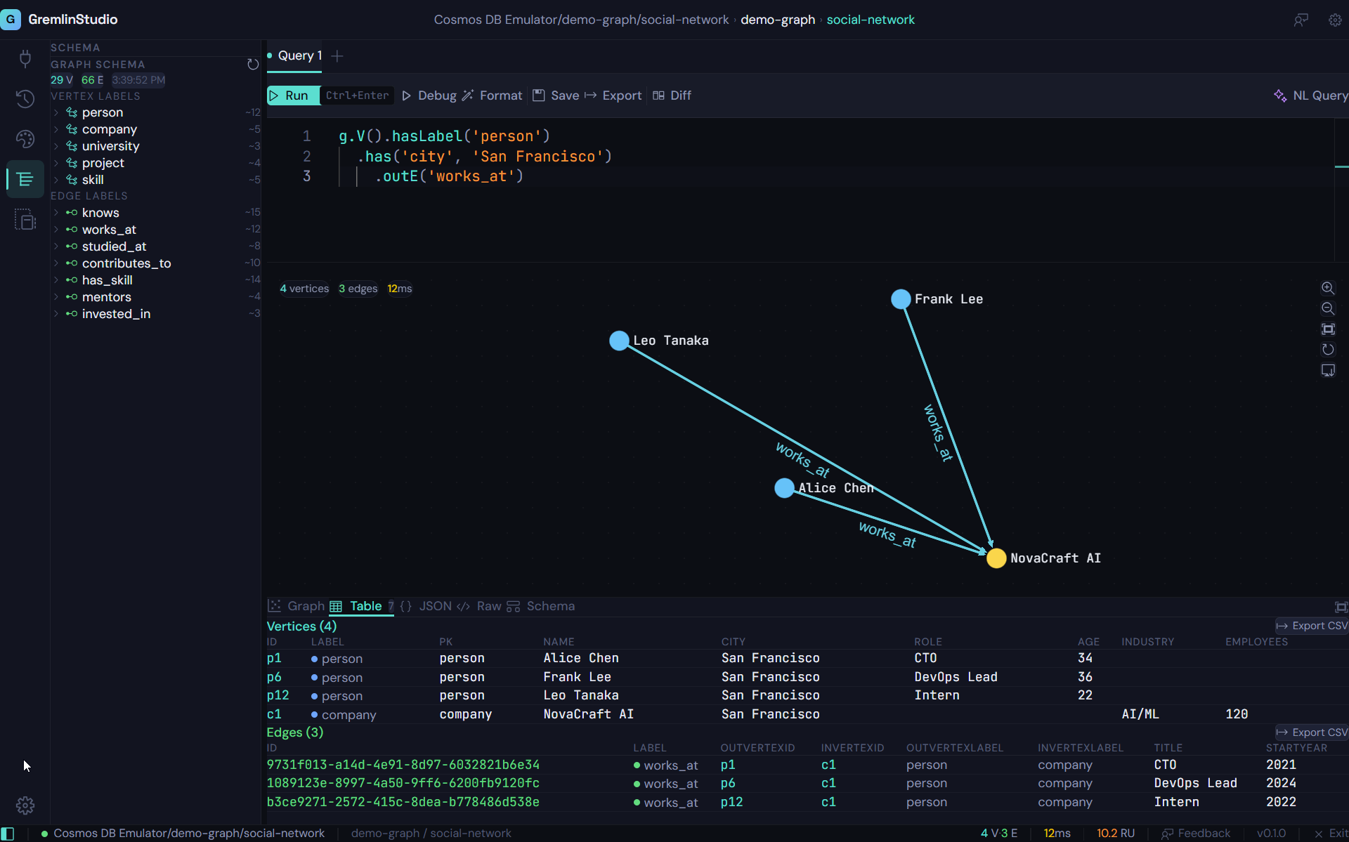Open the connection plug panel
Viewport: 1349px width, 842px height.
25,59
